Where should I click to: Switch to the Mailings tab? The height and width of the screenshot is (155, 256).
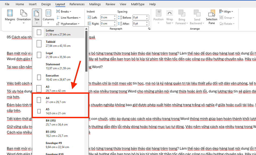point(95,4)
